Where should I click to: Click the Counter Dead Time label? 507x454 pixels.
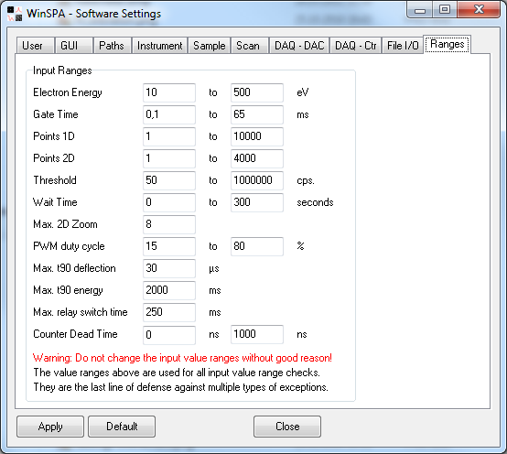point(75,334)
